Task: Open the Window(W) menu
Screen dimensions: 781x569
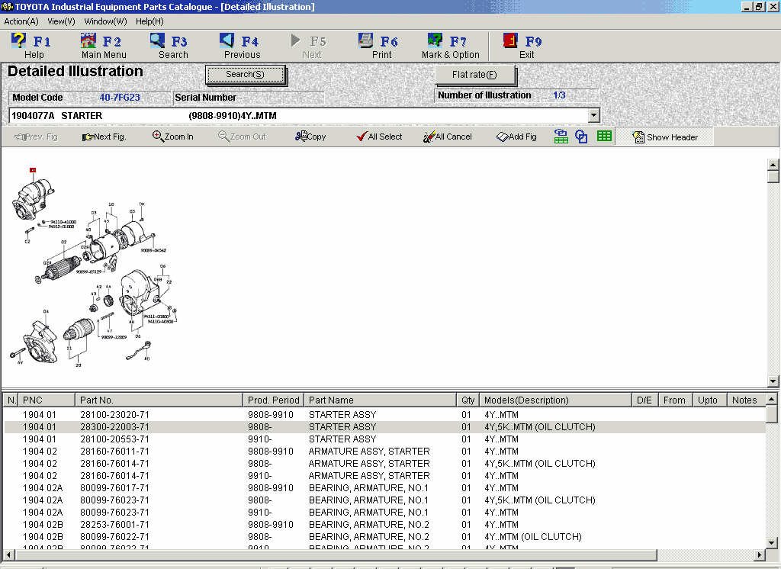Action: [105, 21]
